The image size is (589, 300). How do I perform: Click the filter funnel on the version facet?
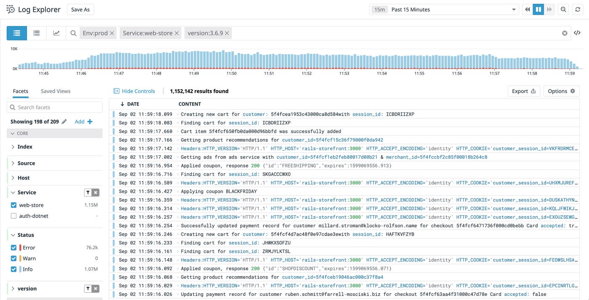click(88, 289)
